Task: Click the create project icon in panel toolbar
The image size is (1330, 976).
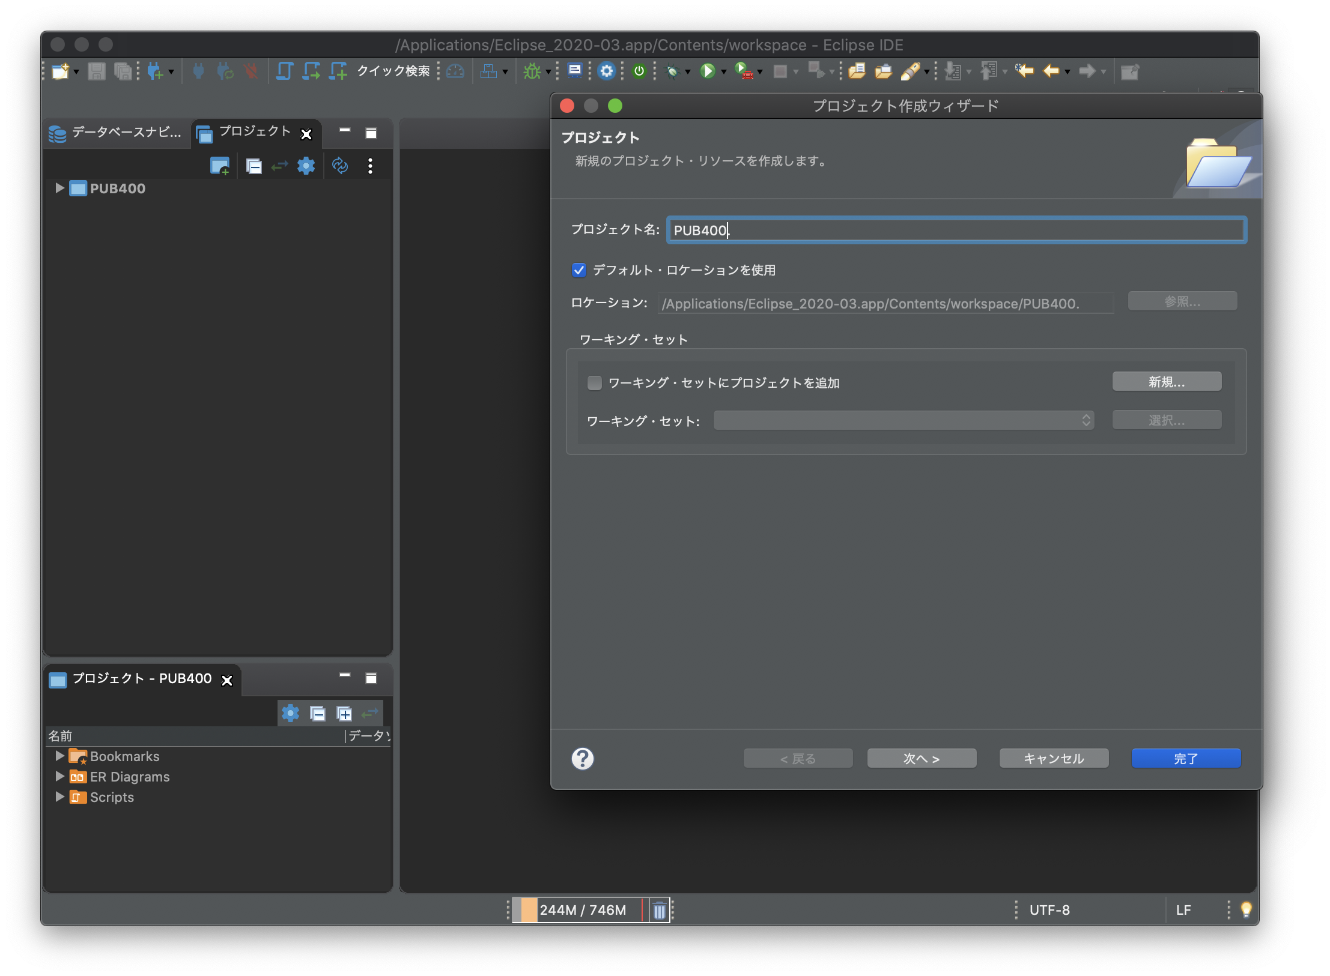Action: pos(220,166)
